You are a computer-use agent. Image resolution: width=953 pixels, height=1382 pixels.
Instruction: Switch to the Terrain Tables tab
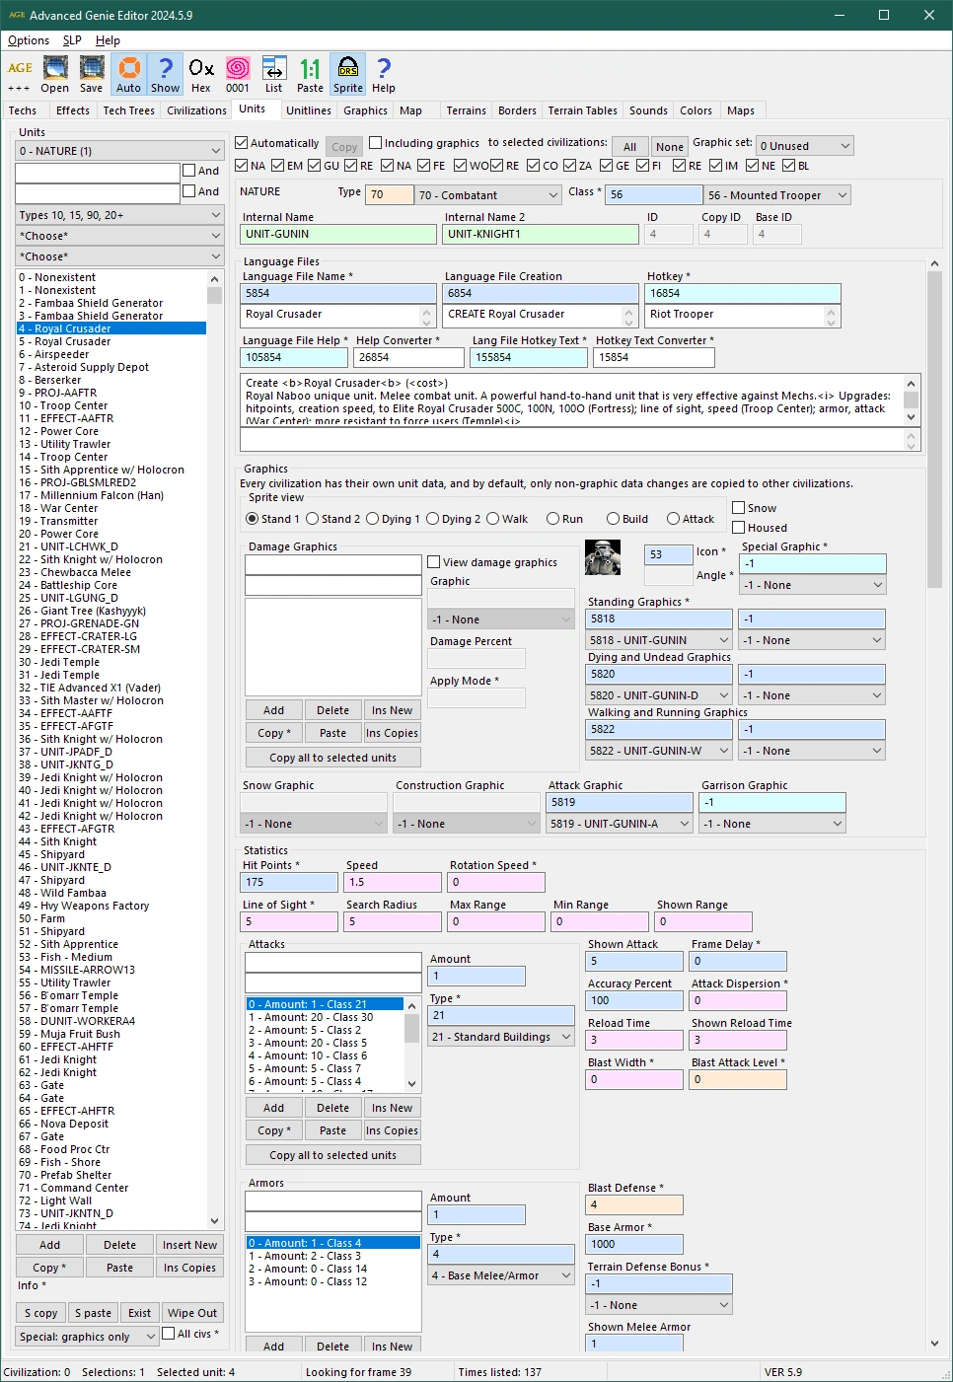coord(583,110)
